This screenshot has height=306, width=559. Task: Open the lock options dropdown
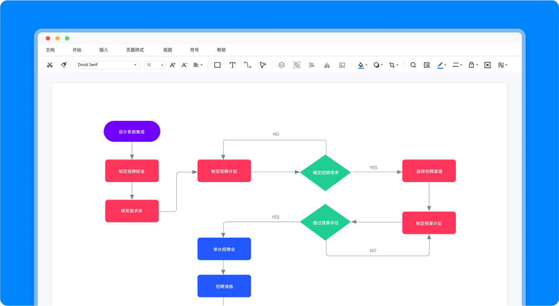pyautogui.click(x=473, y=65)
